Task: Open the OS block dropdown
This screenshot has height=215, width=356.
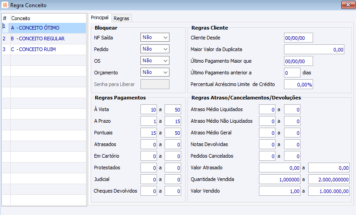Action: tap(155, 60)
